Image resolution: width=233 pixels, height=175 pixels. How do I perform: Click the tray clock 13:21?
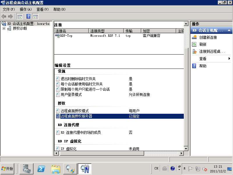coord(218,167)
